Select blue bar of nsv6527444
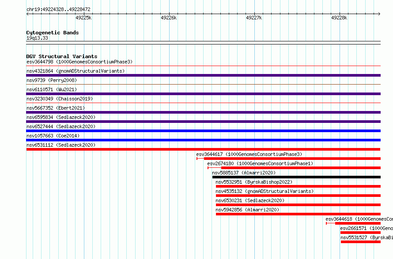This screenshot has width=393, height=259. (203, 131)
